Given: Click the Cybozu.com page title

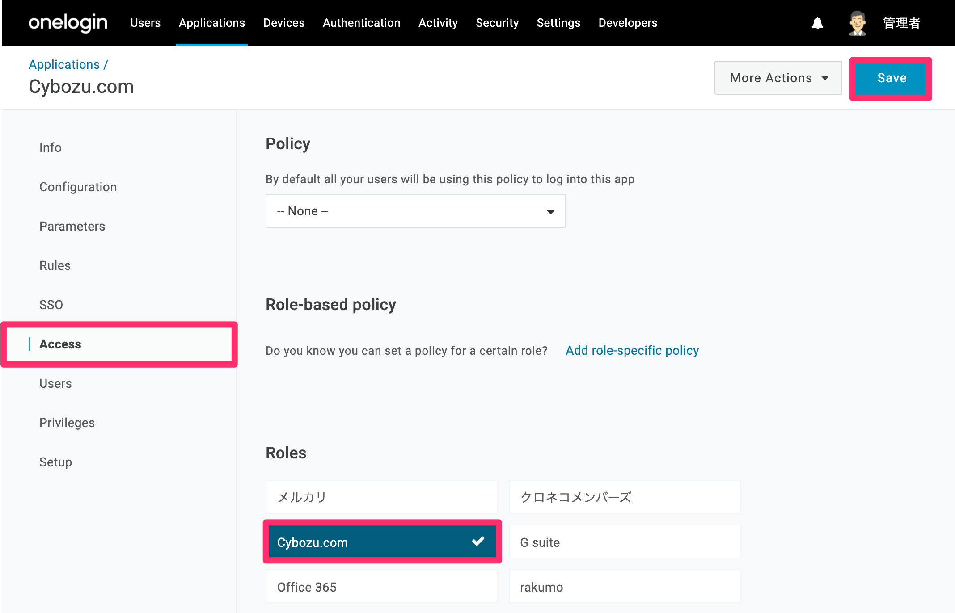Looking at the screenshot, I should pyautogui.click(x=81, y=87).
